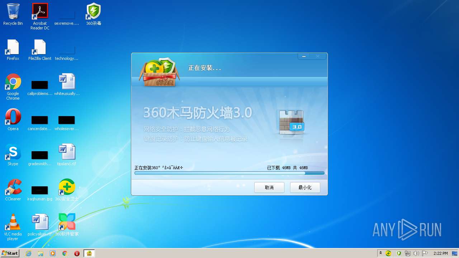The width and height of the screenshot is (459, 258).
Task: Launch 360软件管家 desktop shortcut
Action: (x=67, y=225)
